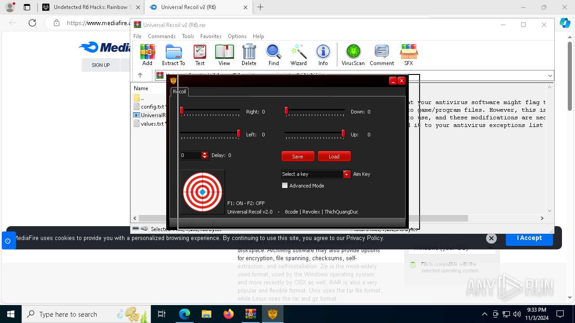Click the red target bullseye image
This screenshot has width=575, height=323.
[x=203, y=192]
